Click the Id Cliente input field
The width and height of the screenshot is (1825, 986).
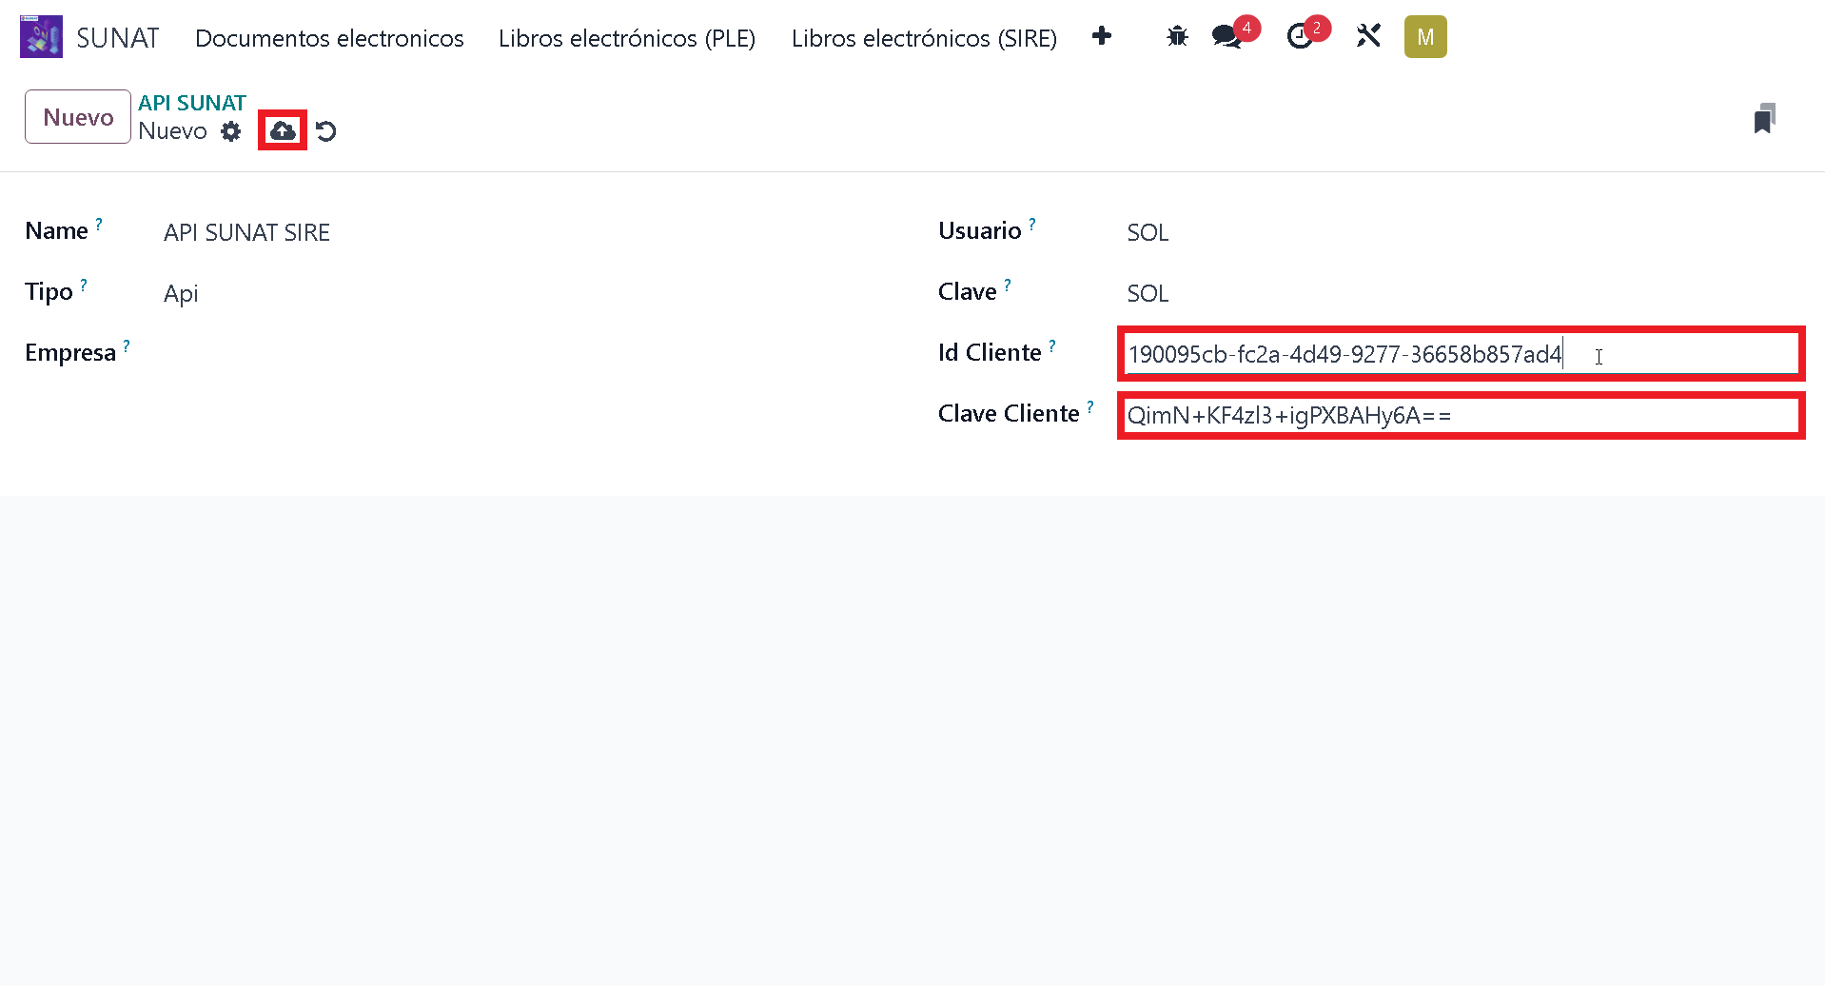pyautogui.click(x=1460, y=354)
